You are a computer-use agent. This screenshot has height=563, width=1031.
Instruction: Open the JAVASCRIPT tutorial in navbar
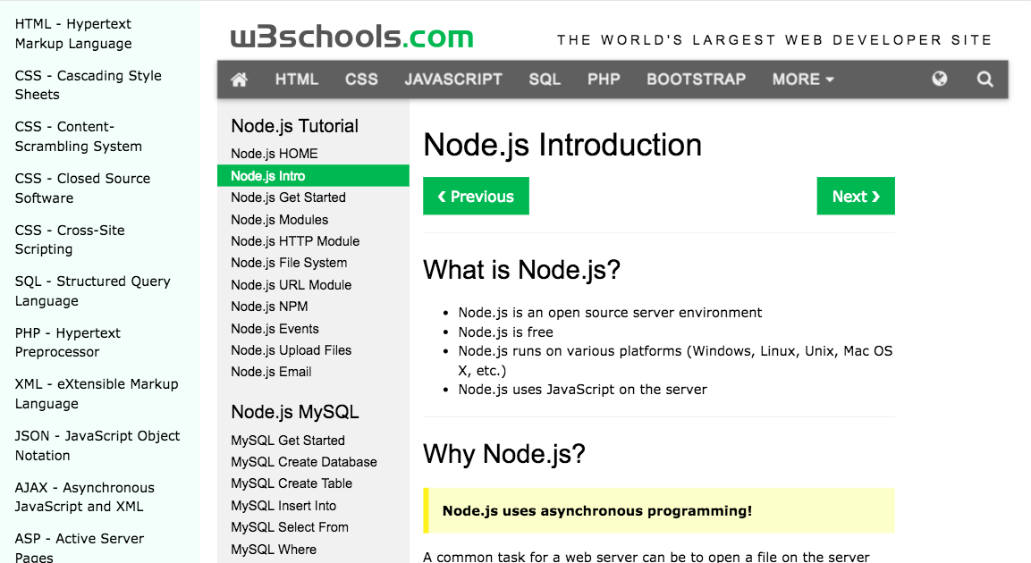(x=453, y=80)
